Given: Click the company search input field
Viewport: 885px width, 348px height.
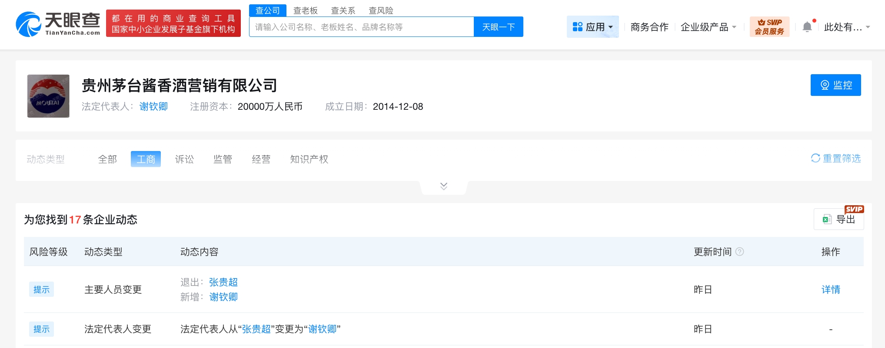Looking at the screenshot, I should point(361,27).
